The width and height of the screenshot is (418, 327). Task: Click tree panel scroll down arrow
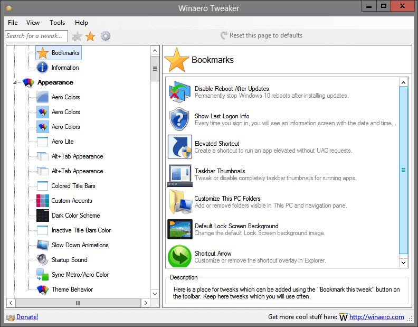pos(155,294)
